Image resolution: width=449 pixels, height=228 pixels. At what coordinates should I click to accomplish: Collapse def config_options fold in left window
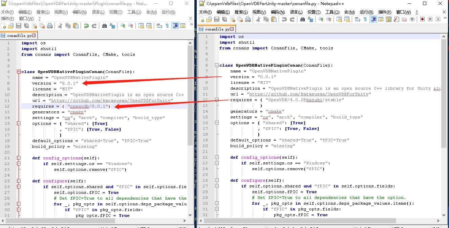(x=19, y=158)
